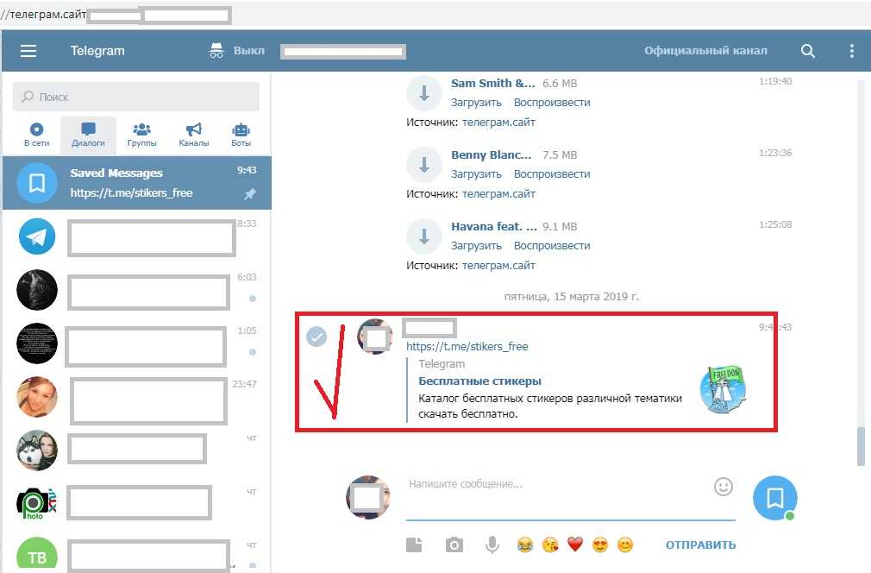Image resolution: width=871 pixels, height=573 pixels.
Task: Open the emoji smiley picker
Action: click(723, 487)
